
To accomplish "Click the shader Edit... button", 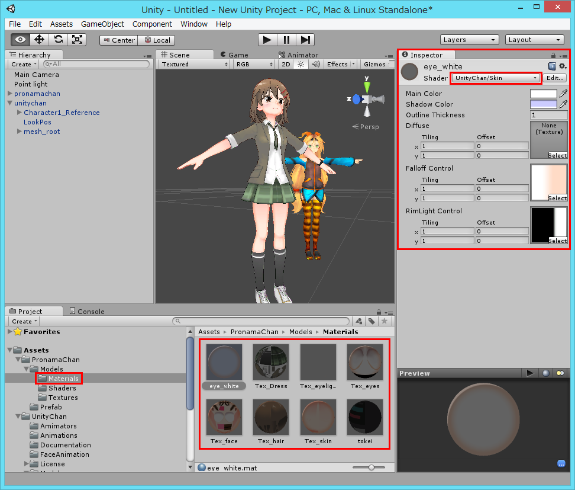I will [555, 78].
